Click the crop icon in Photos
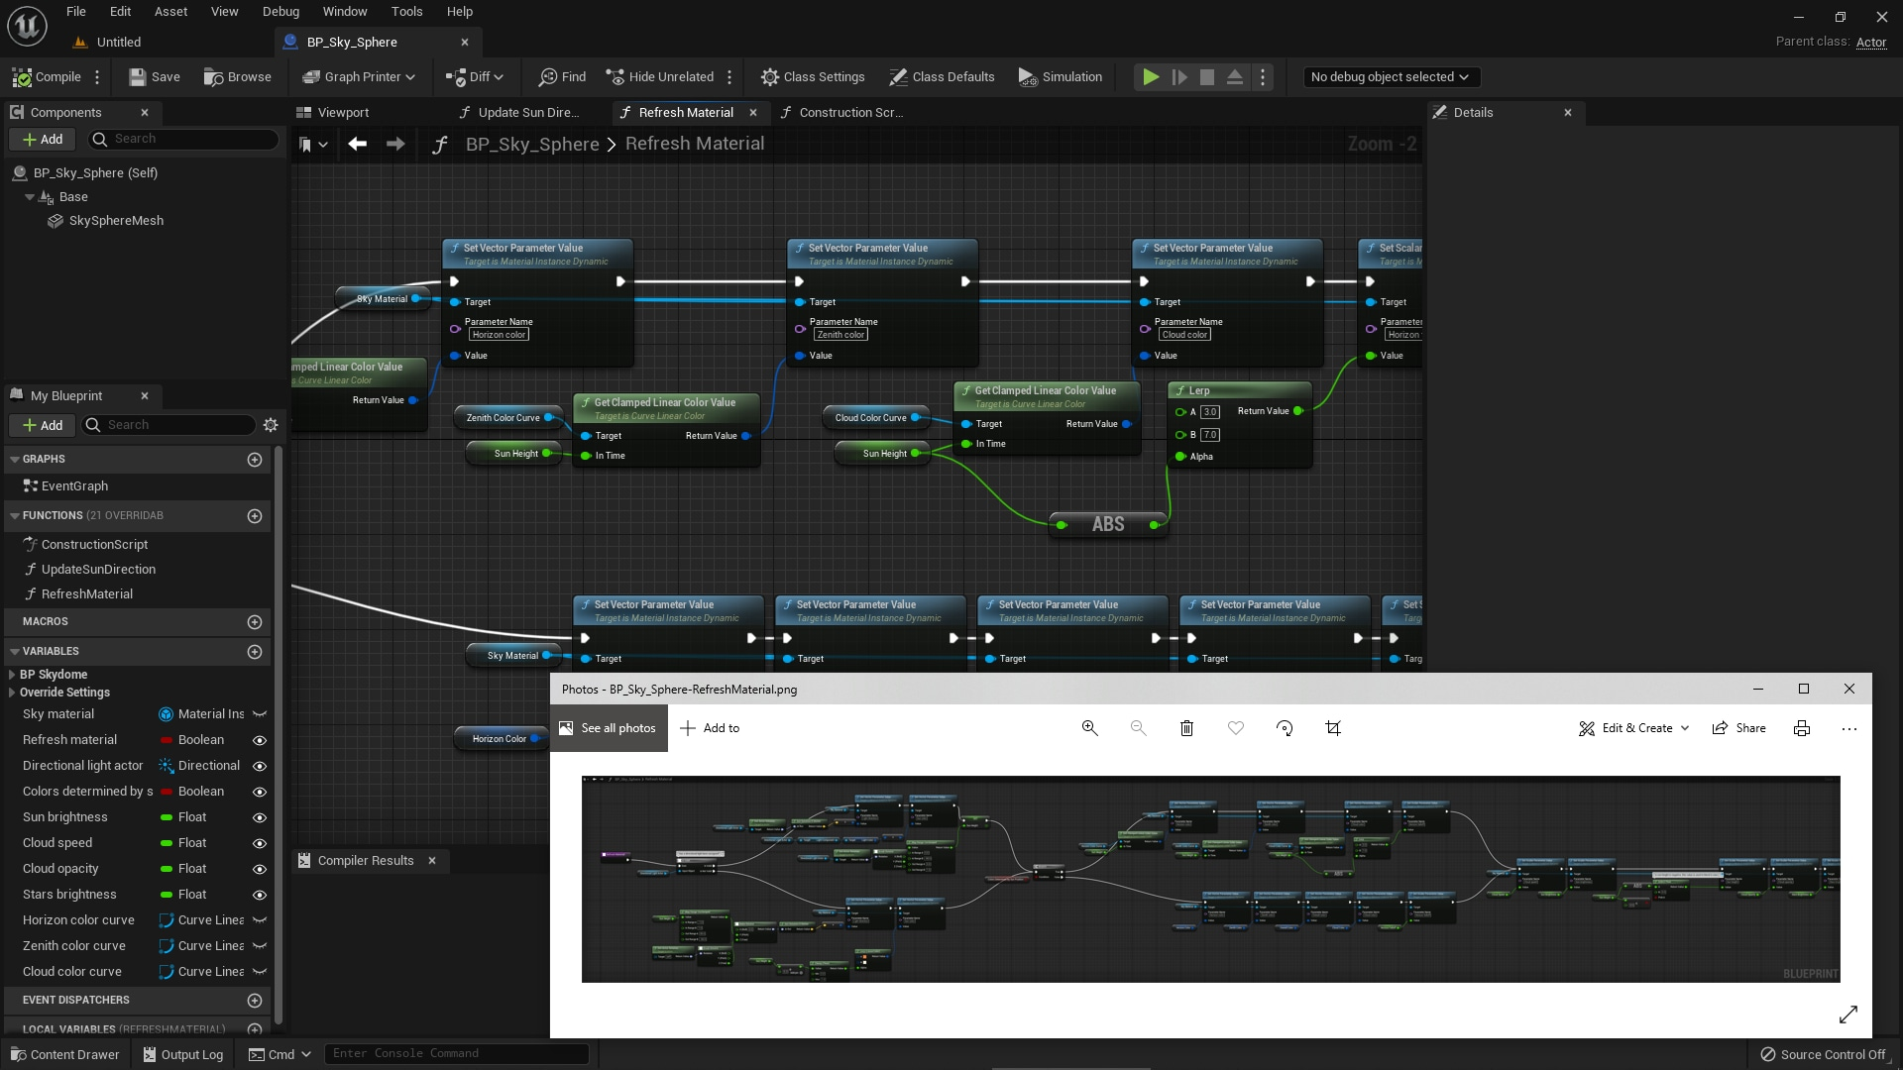 click(1333, 728)
